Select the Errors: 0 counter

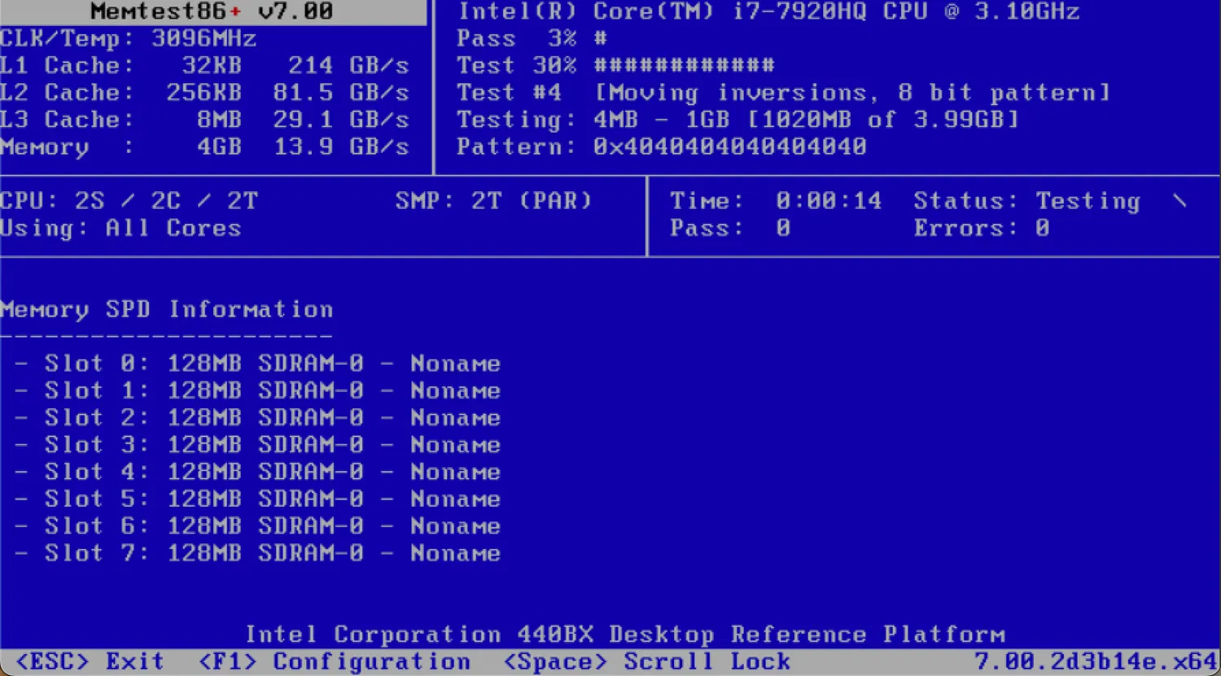982,228
